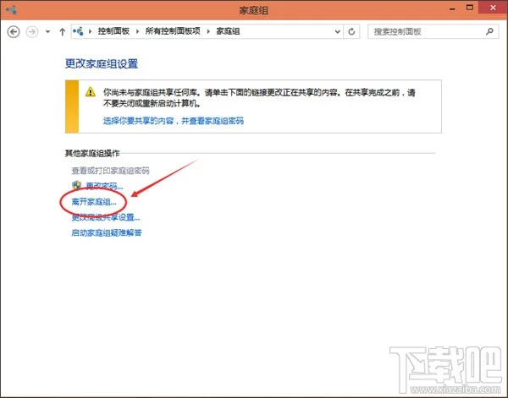Screen dimensions: 508x398
Task: Click the 更改密码... link
Action: coord(104,186)
